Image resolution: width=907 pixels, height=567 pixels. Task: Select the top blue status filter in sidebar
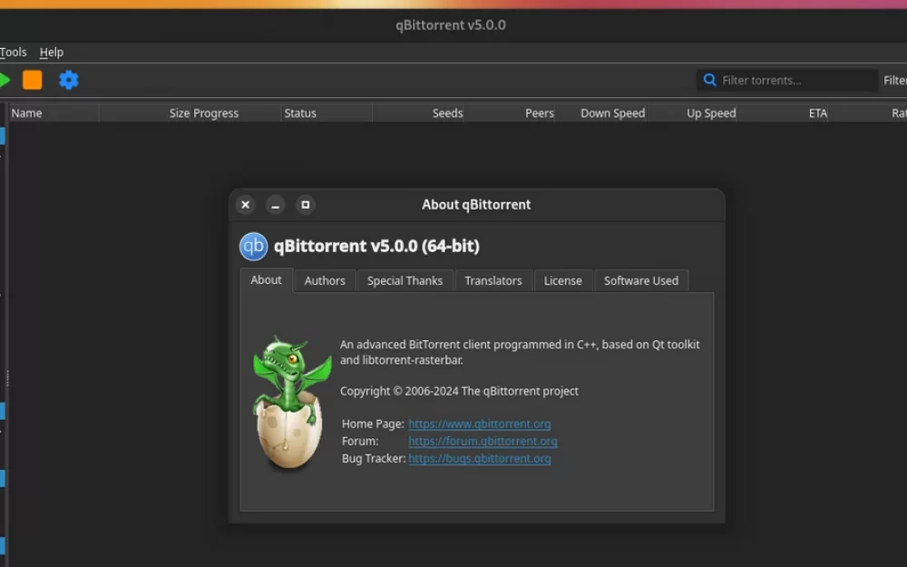(3, 135)
